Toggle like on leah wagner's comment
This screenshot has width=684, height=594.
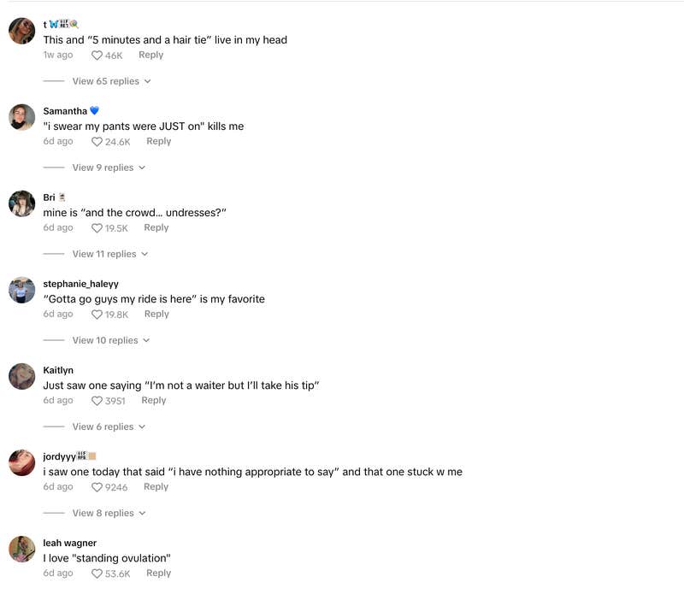coord(97,573)
